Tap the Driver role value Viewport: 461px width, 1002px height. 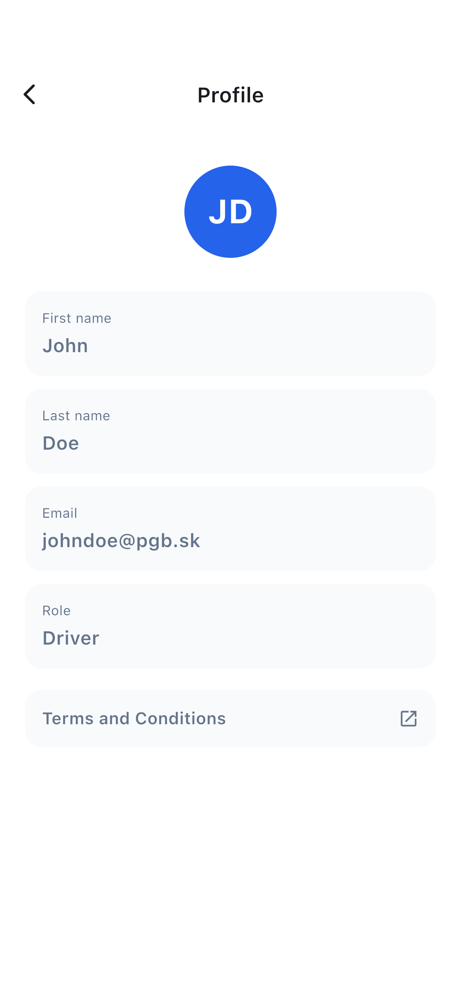(x=71, y=638)
